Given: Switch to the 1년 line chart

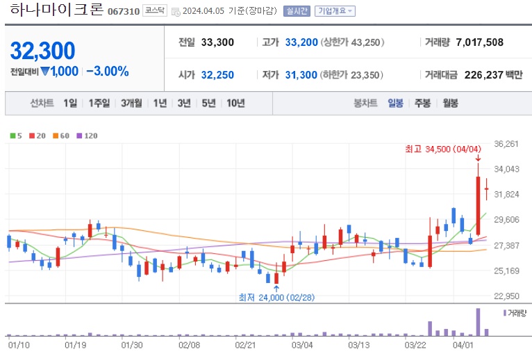Looking at the screenshot, I should [160, 103].
